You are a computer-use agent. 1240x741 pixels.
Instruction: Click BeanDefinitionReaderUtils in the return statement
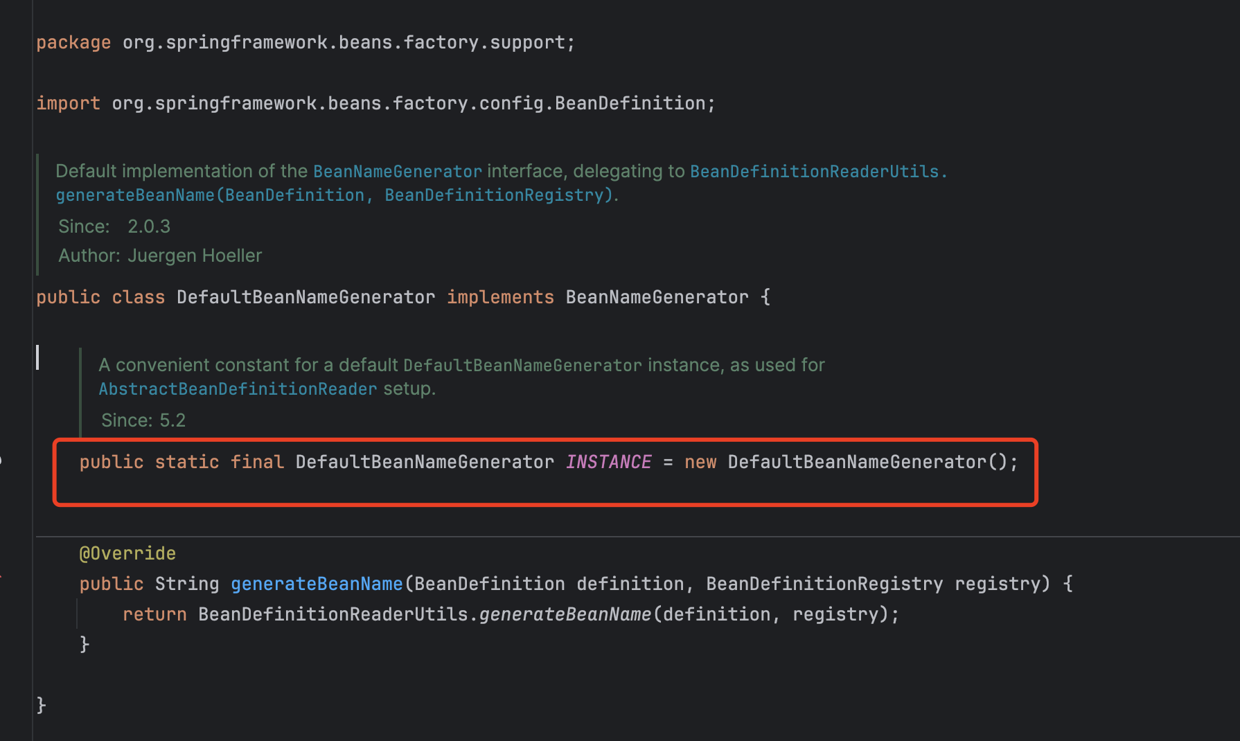(x=333, y=614)
